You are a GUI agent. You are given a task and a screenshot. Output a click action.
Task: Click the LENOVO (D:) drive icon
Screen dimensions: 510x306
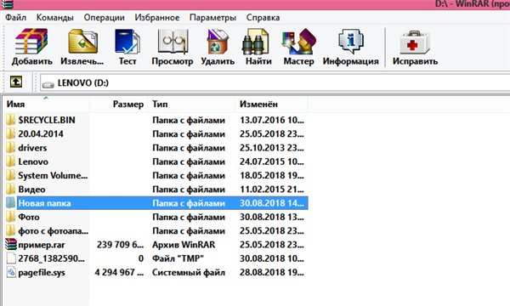(48, 84)
